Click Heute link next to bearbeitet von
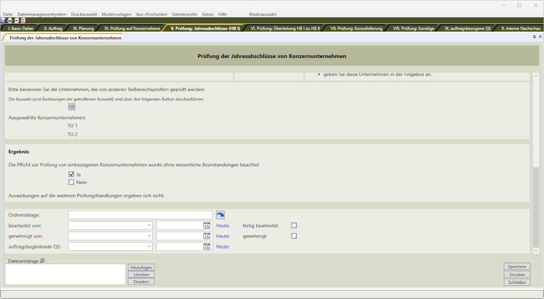The image size is (544, 299). (223, 225)
